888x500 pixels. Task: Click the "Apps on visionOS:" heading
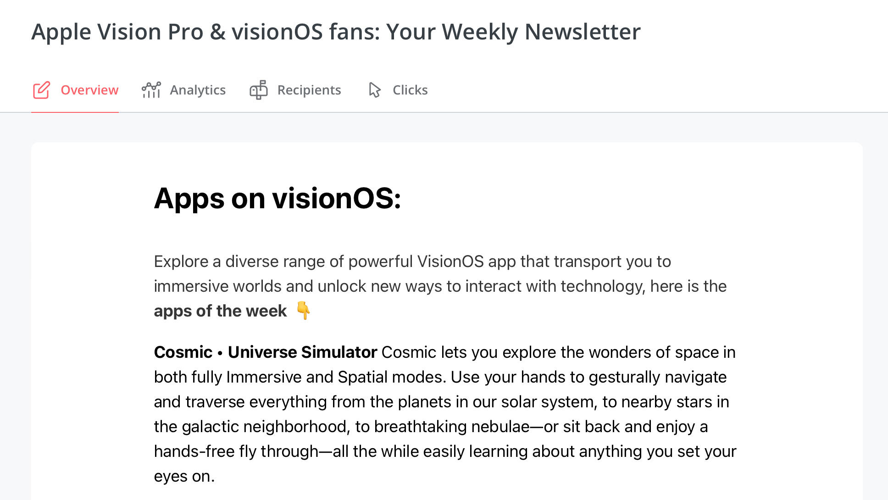[277, 199]
